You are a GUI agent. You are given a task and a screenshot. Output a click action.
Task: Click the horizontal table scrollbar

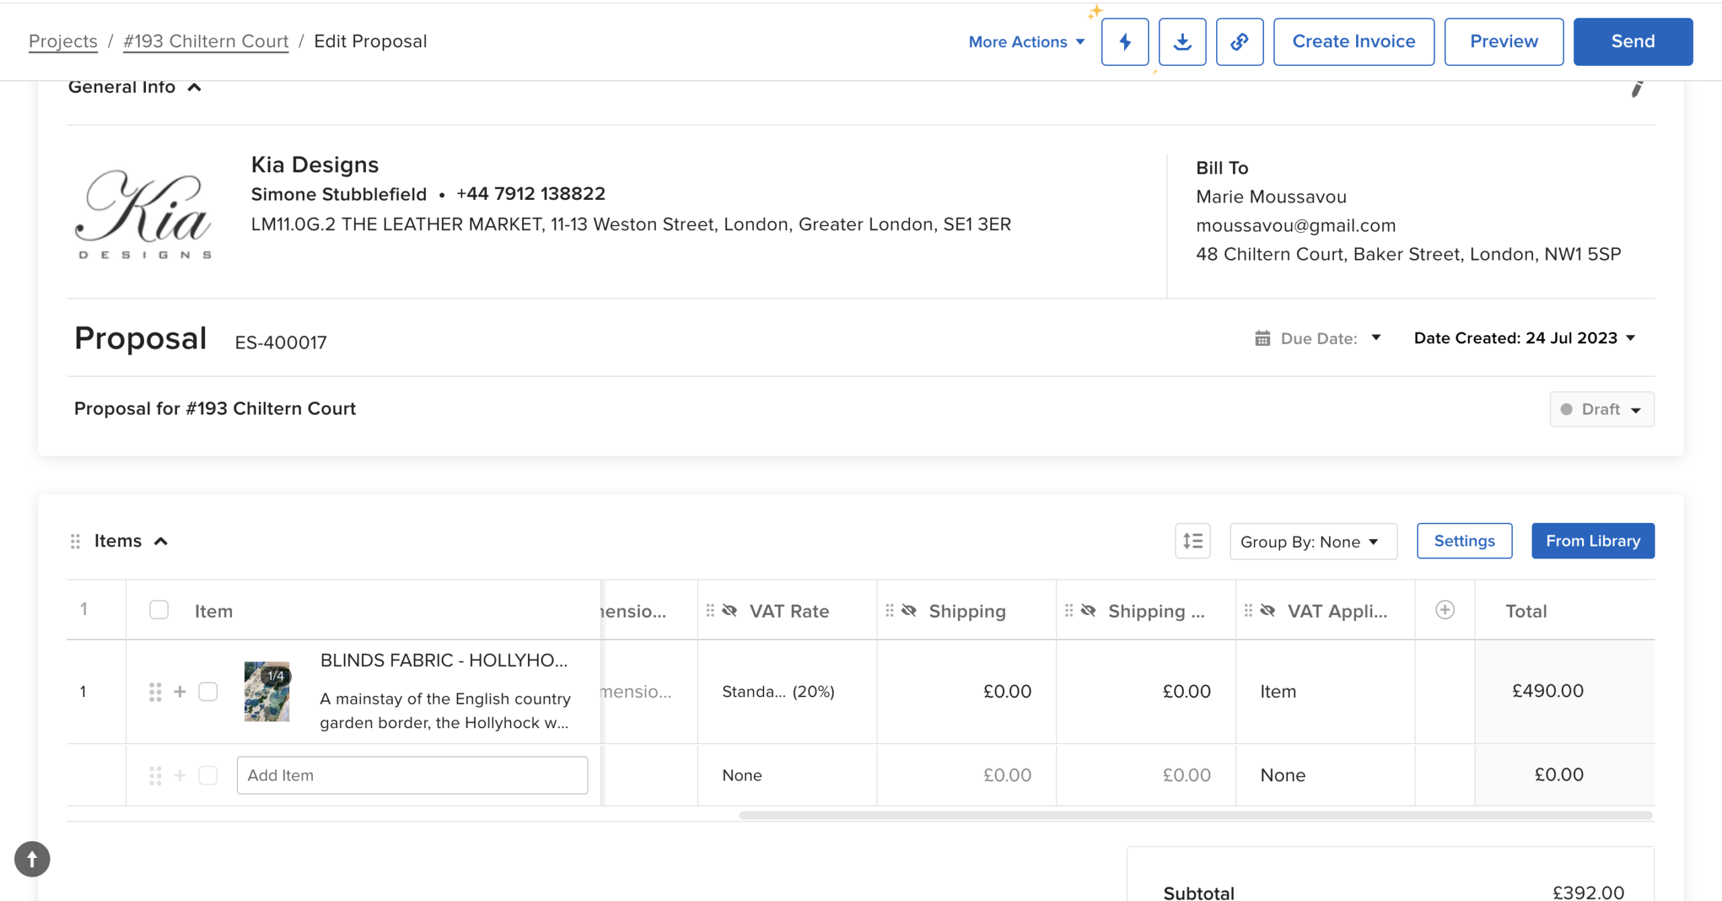1195,816
